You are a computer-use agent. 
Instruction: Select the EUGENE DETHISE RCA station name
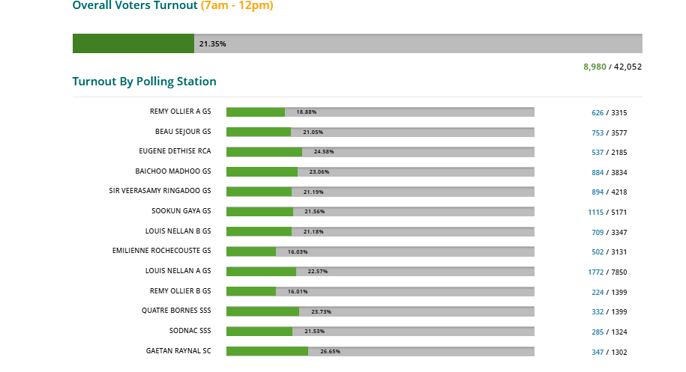(175, 151)
